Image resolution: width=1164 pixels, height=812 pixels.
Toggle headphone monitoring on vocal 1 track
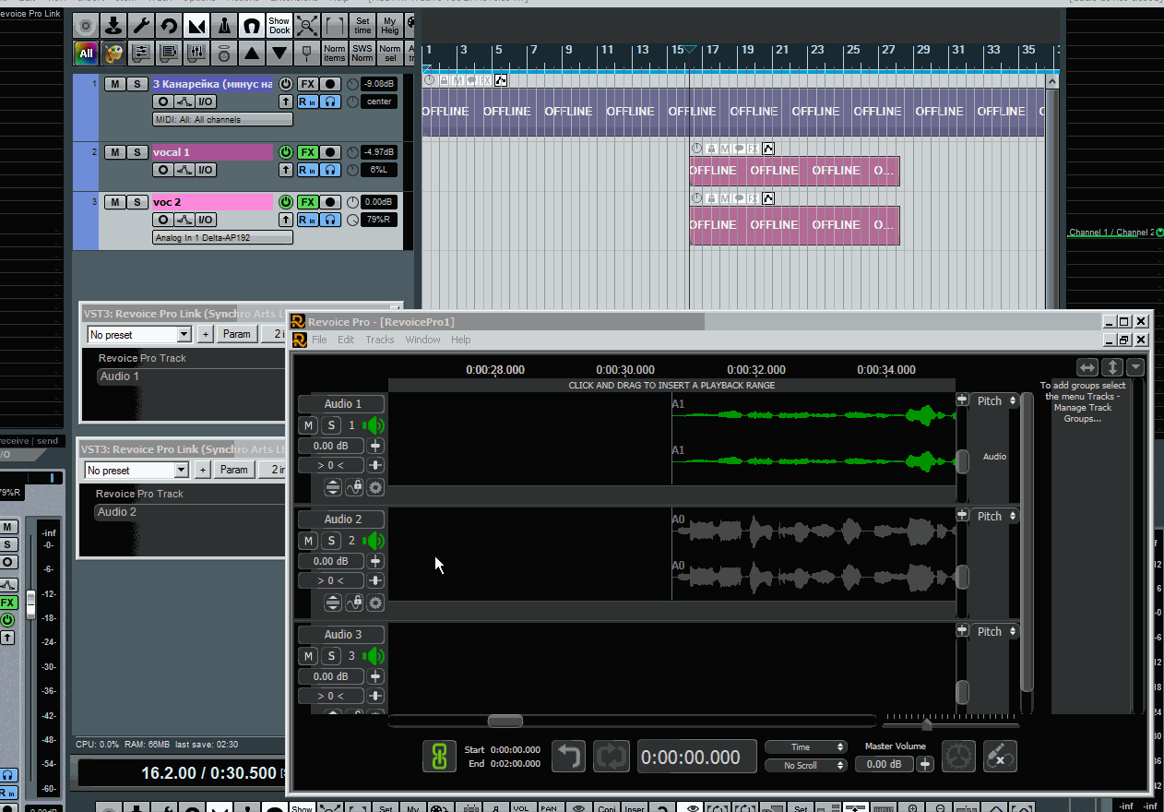click(330, 170)
